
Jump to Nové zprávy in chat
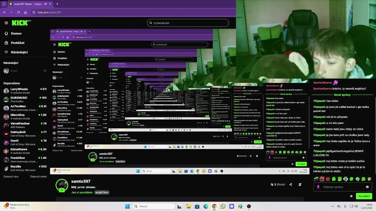(x=342, y=95)
